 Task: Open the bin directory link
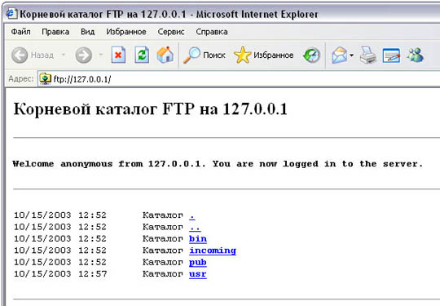(198, 239)
